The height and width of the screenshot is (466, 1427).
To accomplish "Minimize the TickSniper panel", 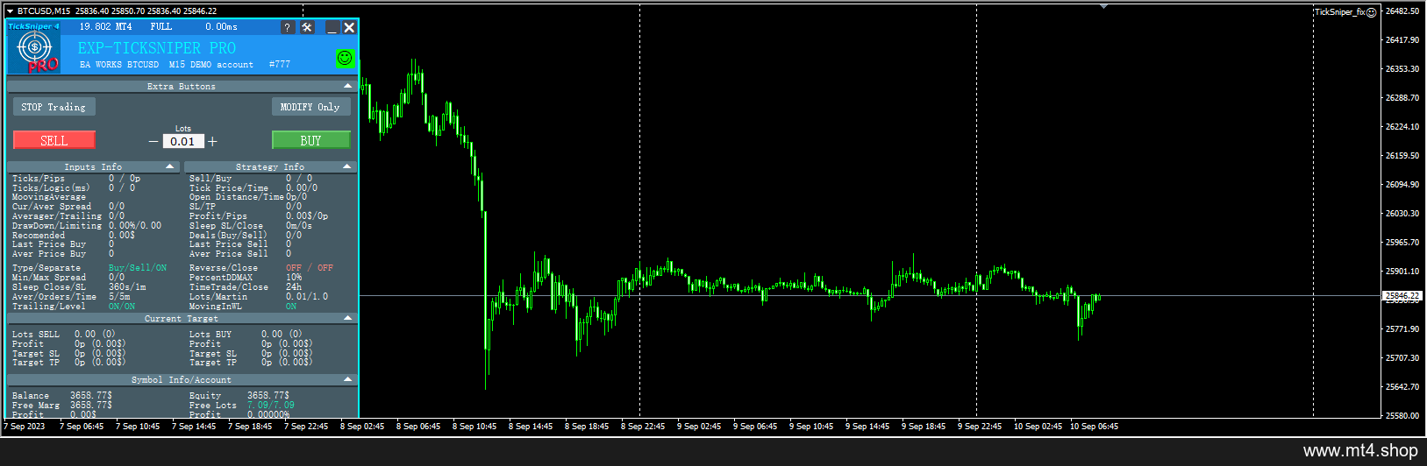I will click(x=332, y=28).
